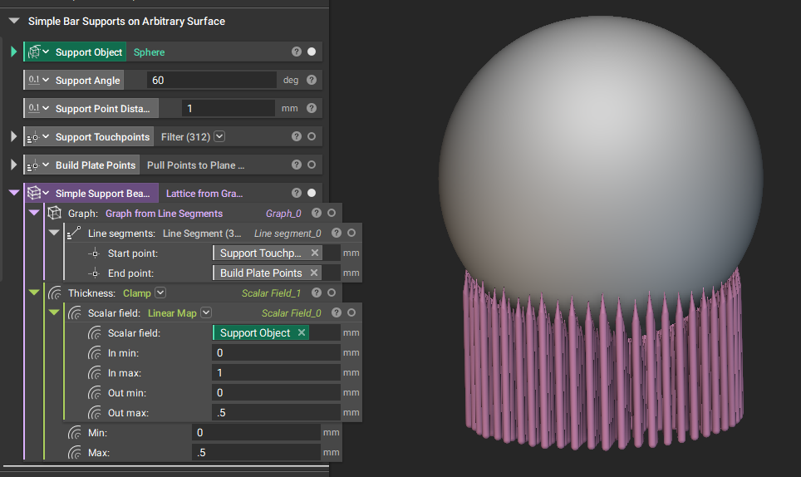Collapse the Scalar field Linear Map row
801x477 pixels.
point(54,312)
